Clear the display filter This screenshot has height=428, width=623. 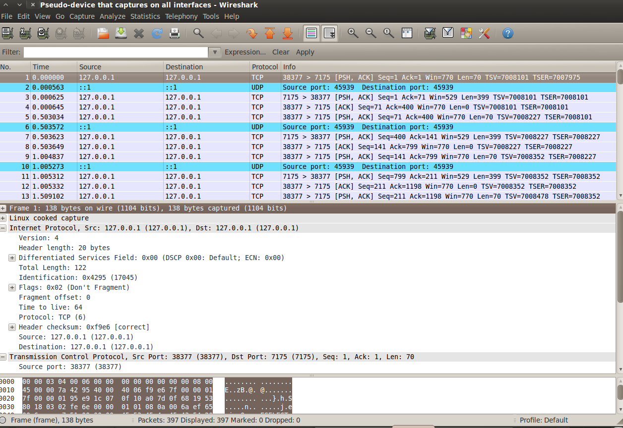(x=281, y=52)
